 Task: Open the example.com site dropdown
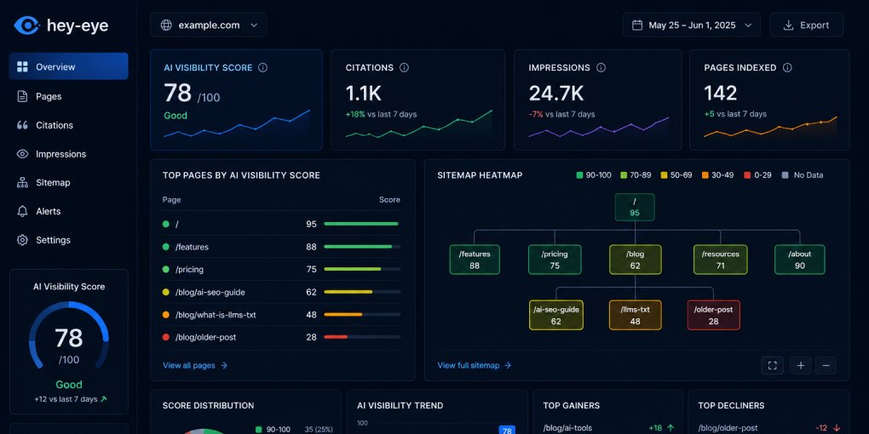coord(209,25)
